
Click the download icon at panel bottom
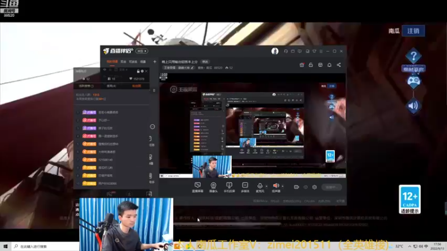tap(129, 194)
